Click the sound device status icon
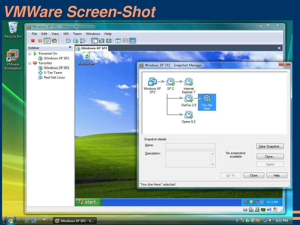The image size is (300, 225). tap(269, 209)
